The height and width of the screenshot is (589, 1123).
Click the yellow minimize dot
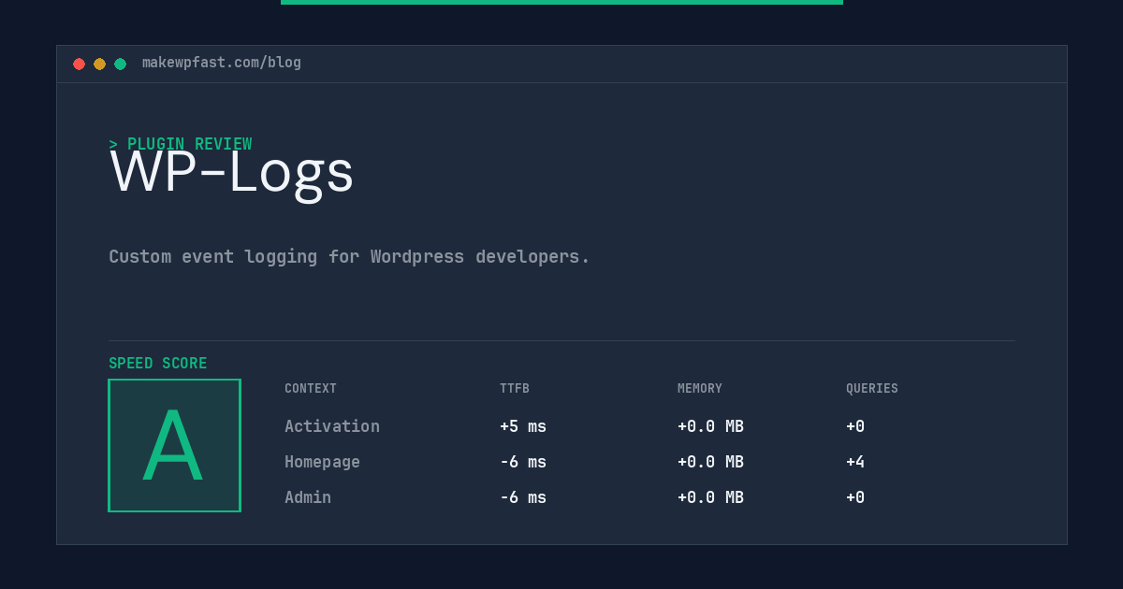(99, 64)
